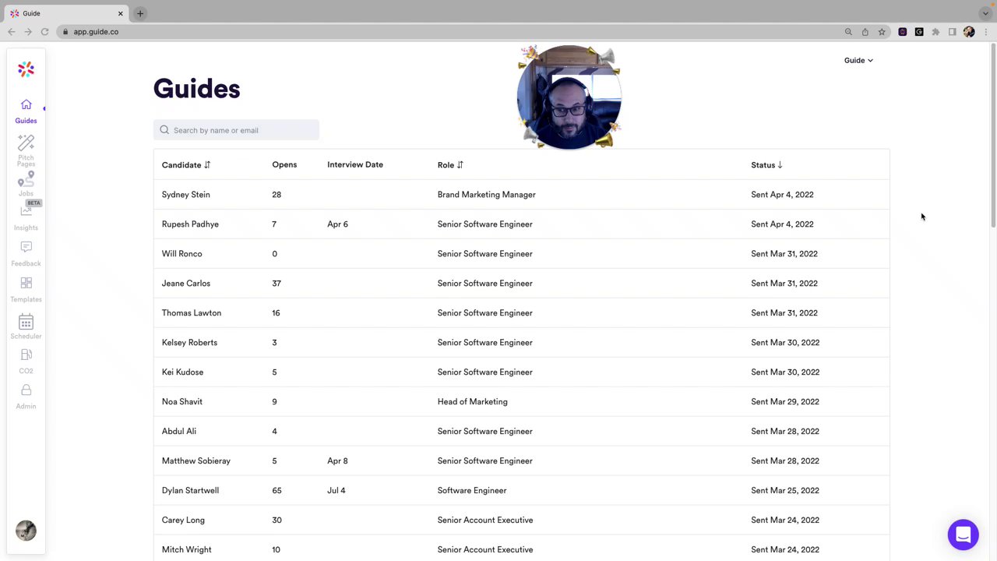Open user avatar at sidebar bottom
The image size is (997, 561).
click(26, 531)
